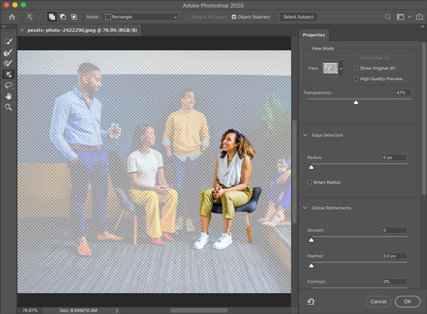Pick the Lasso tool
This screenshot has width=427, height=314.
coord(8,85)
